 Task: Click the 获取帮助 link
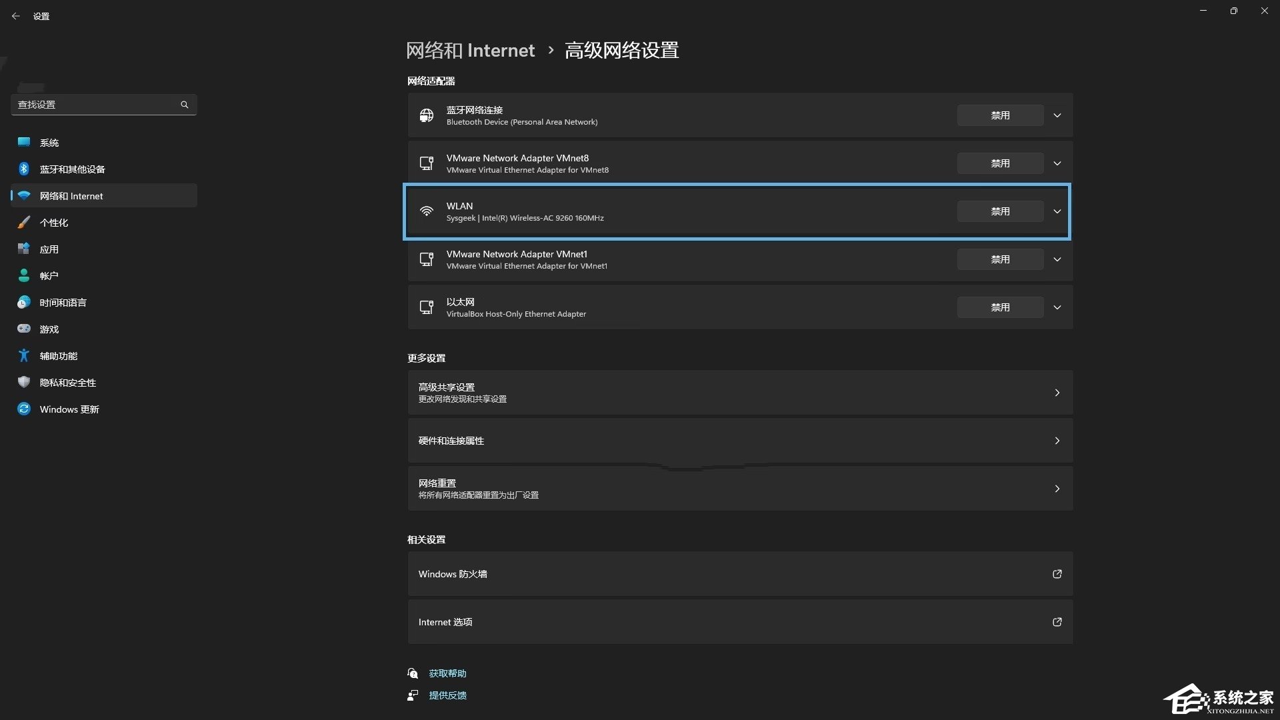click(x=447, y=673)
